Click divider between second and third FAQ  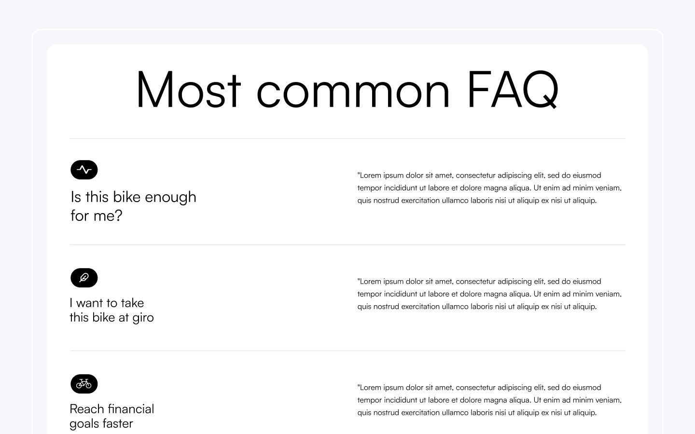347,351
